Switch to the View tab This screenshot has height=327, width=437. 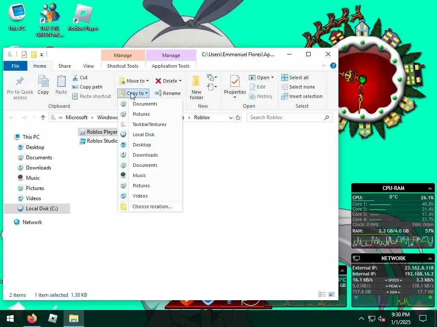(88, 66)
